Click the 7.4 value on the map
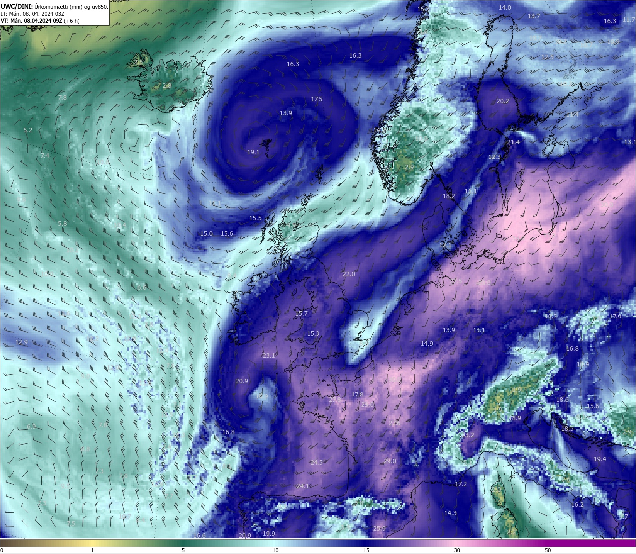Screen dimensions: 636x554 pyautogui.click(x=45, y=156)
